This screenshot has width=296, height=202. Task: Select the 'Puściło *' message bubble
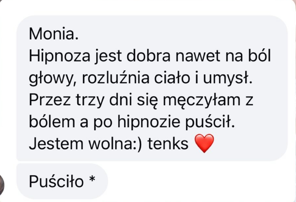point(62,181)
